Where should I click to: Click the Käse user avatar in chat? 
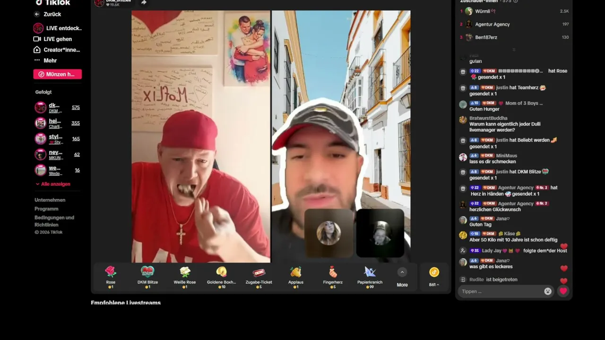463,235
